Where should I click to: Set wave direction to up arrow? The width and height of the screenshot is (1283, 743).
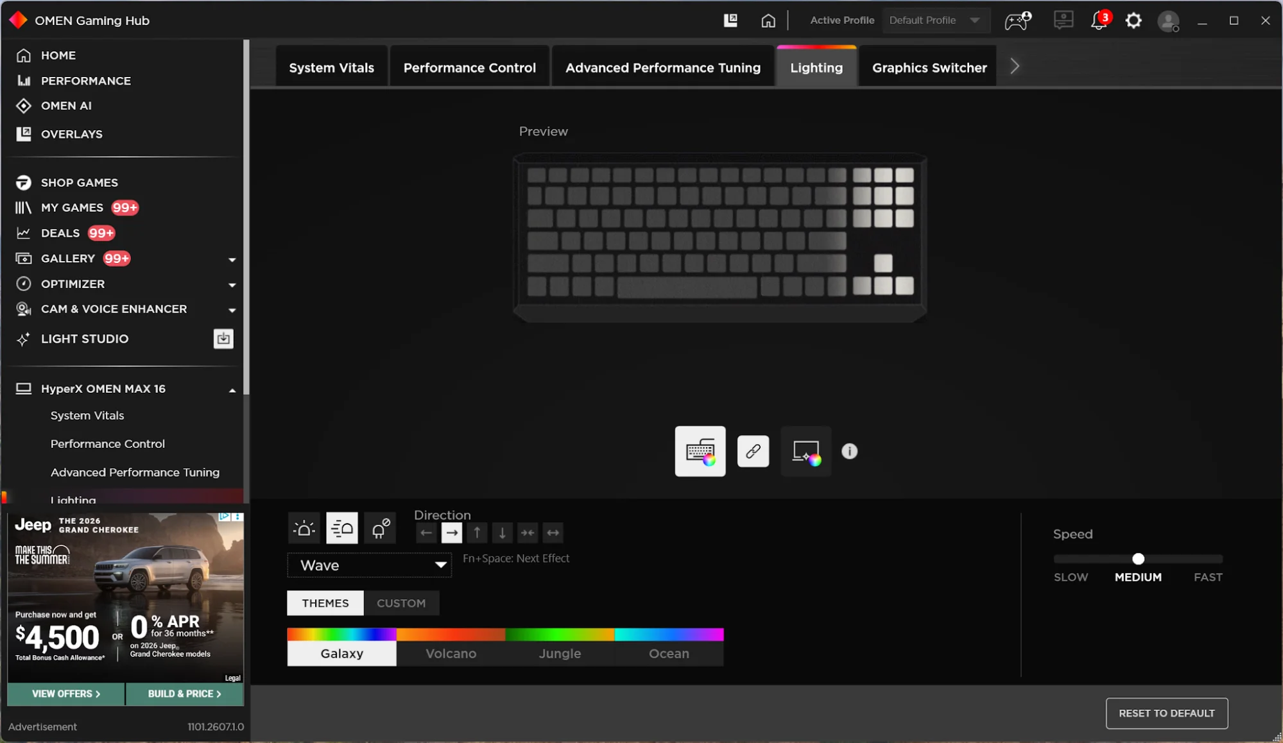tap(477, 533)
